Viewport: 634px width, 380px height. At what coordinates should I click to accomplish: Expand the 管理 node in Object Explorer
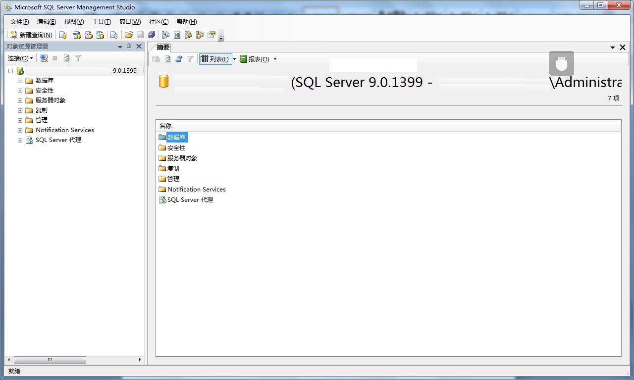click(x=20, y=120)
